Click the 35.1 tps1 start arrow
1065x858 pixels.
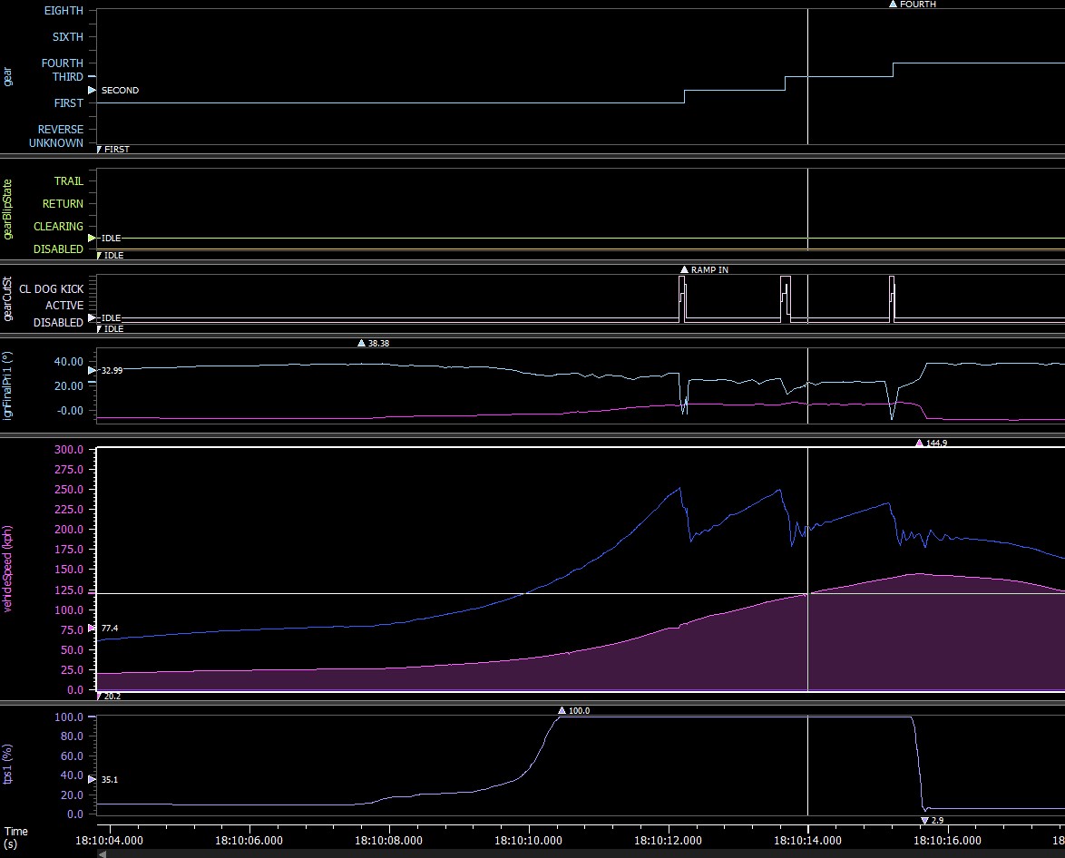(x=92, y=778)
